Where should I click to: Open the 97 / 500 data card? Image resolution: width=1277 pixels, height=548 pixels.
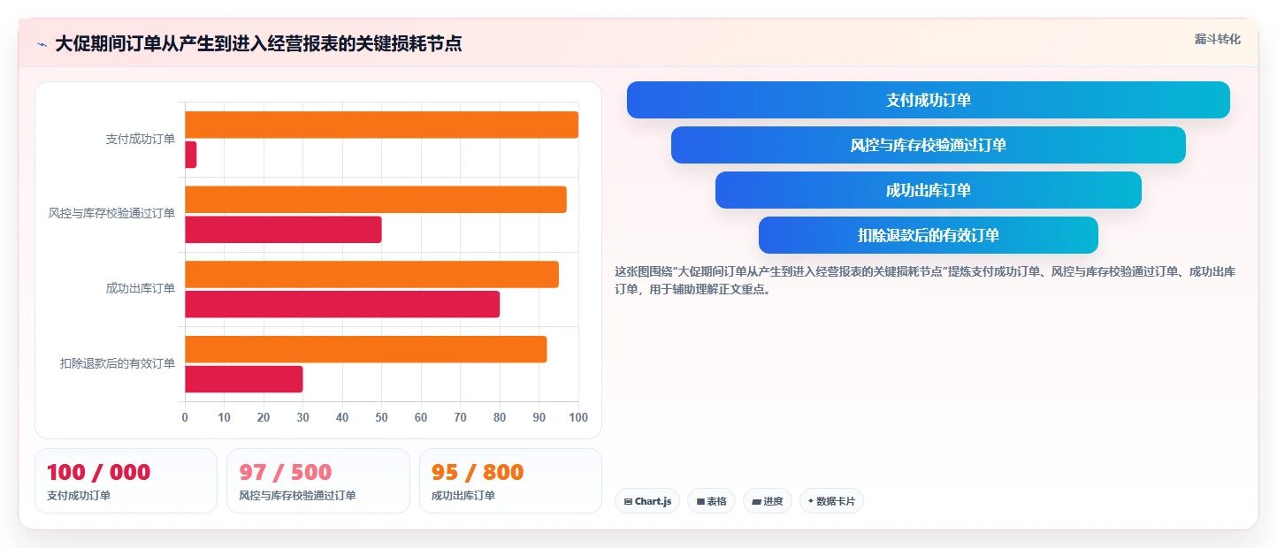[x=318, y=481]
